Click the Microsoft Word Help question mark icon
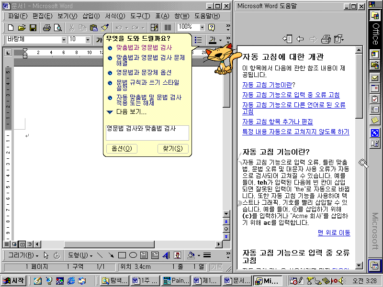The width and height of the screenshot is (383, 287). coord(211,27)
